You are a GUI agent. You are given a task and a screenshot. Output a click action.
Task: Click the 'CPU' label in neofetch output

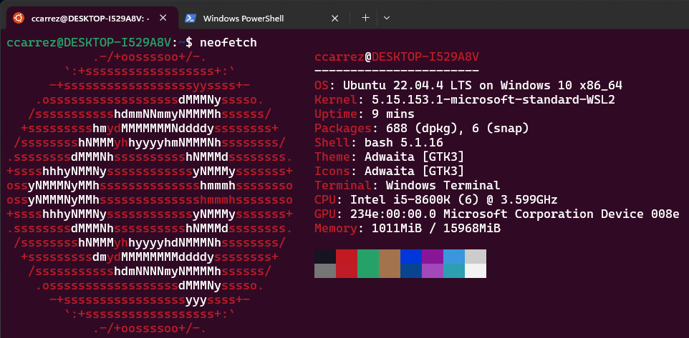click(325, 200)
